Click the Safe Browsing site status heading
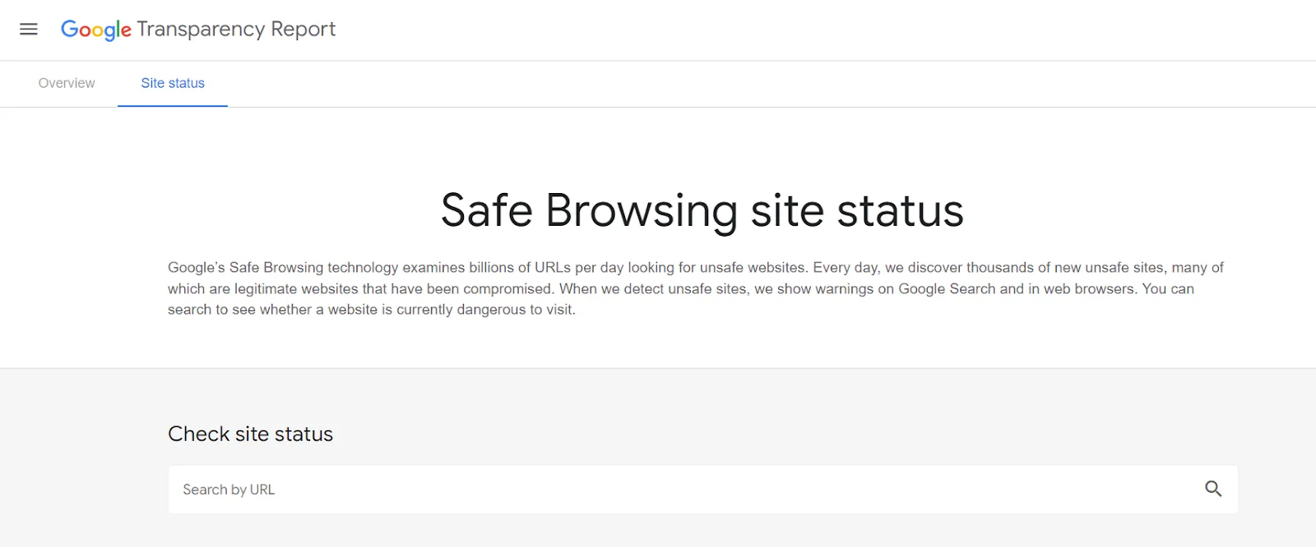The image size is (1316, 547). (x=703, y=210)
